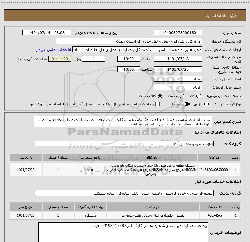The height and width of the screenshot is (242, 250).
Task: Click the service unit cell دستگاه
Action: 90,215
